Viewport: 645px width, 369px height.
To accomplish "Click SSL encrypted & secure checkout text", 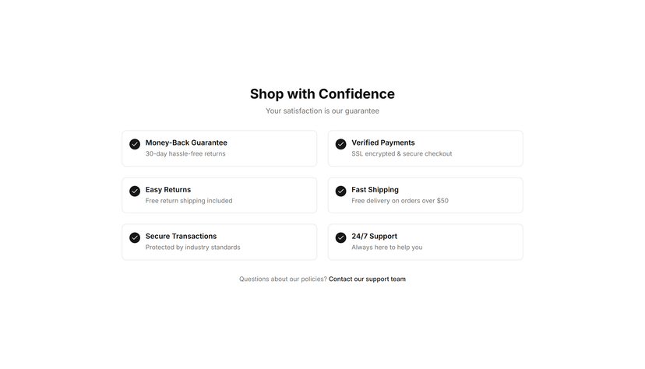I will click(402, 153).
